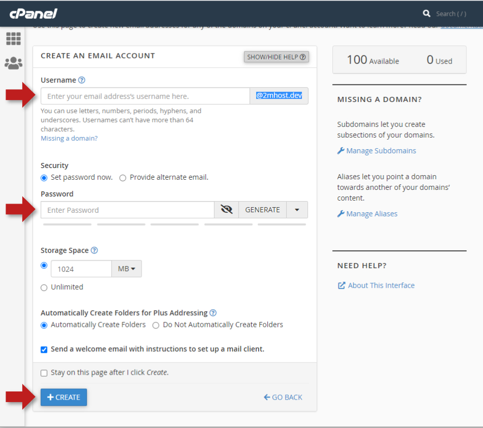Image resolution: width=483 pixels, height=428 pixels.
Task: Expand the password Generate options arrow
Action: [x=297, y=210]
